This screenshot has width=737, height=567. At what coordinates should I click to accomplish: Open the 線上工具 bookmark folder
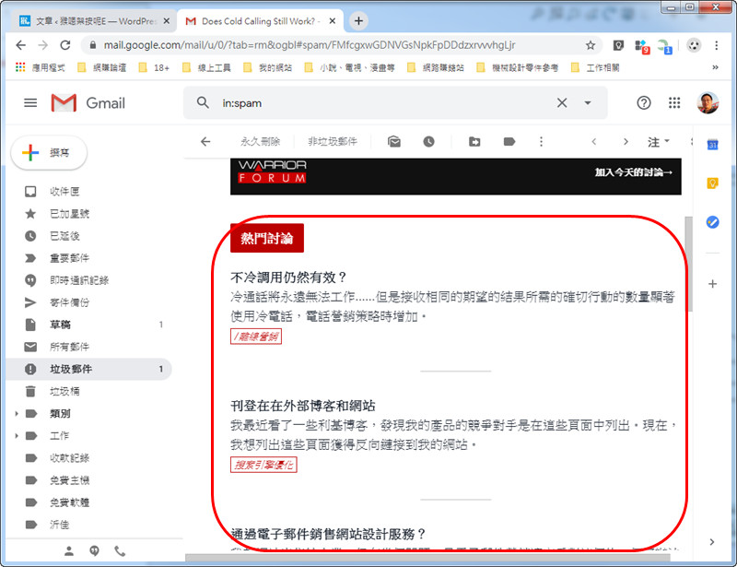(x=206, y=67)
